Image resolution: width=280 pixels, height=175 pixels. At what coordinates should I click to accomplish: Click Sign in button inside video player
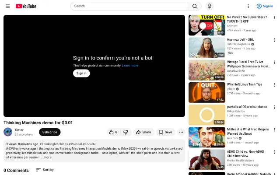[x=81, y=73]
